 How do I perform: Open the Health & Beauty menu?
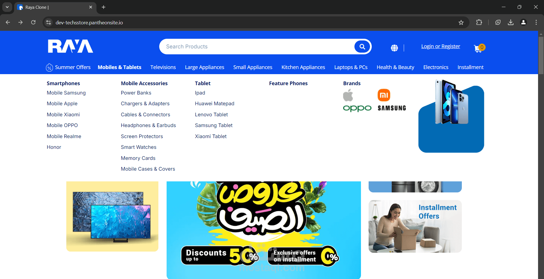click(x=395, y=67)
